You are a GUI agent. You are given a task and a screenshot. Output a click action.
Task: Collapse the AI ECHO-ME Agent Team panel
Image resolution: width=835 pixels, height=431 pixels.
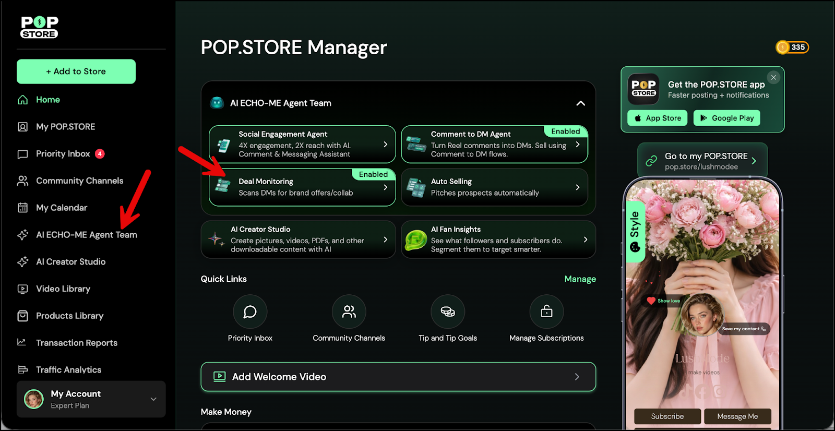580,103
